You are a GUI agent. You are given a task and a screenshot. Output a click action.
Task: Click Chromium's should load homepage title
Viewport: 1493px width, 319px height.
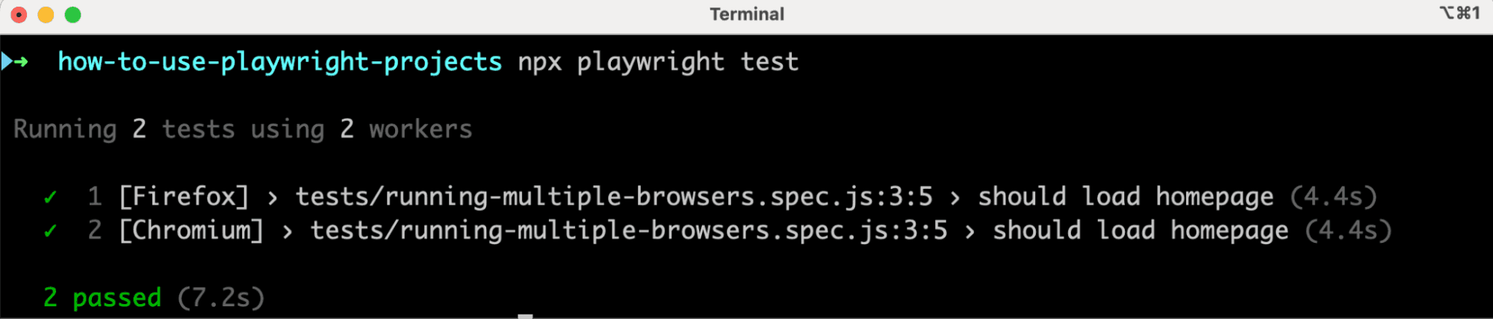(1140, 230)
